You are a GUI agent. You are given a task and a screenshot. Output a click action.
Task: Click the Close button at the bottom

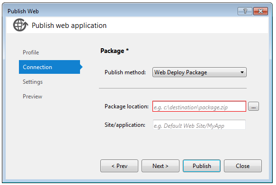coord(243,166)
